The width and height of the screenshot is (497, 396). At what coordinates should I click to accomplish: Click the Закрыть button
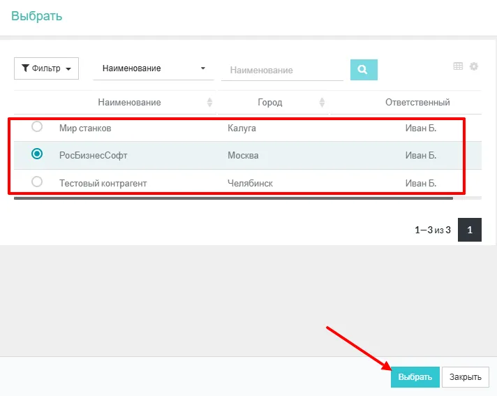[465, 377]
